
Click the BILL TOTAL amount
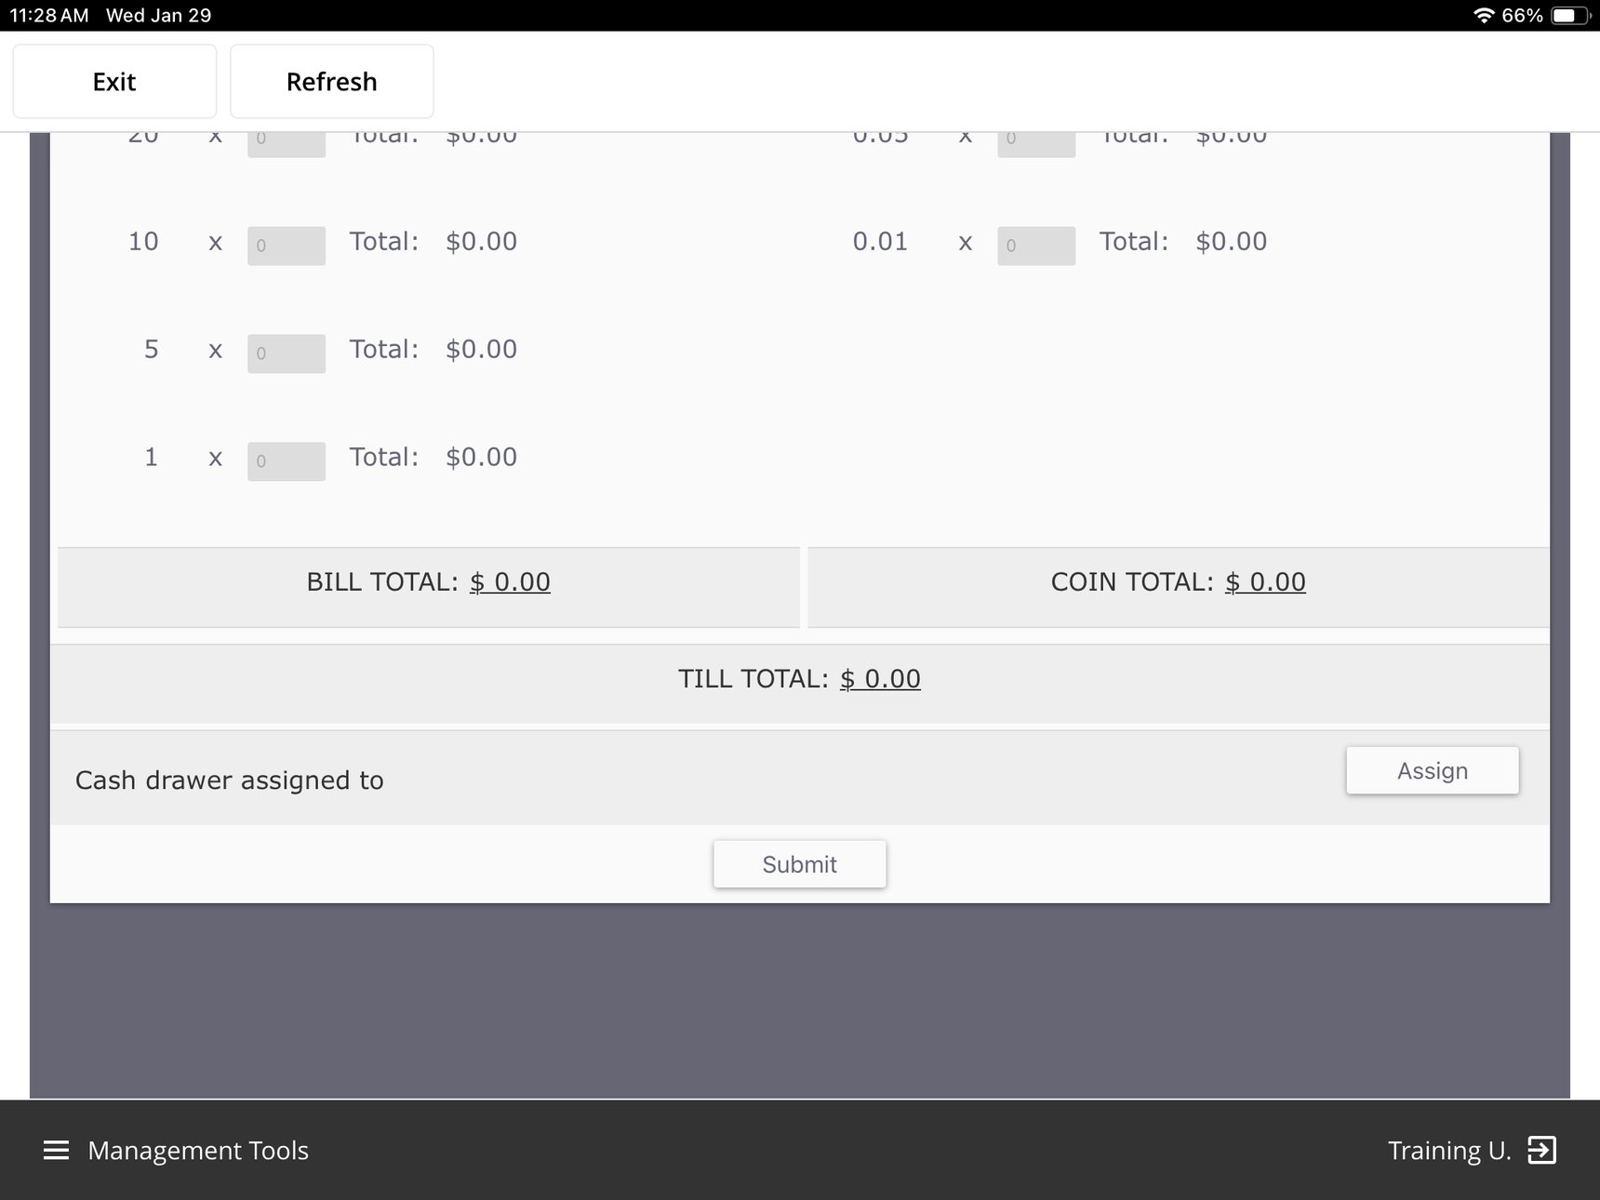coord(510,582)
